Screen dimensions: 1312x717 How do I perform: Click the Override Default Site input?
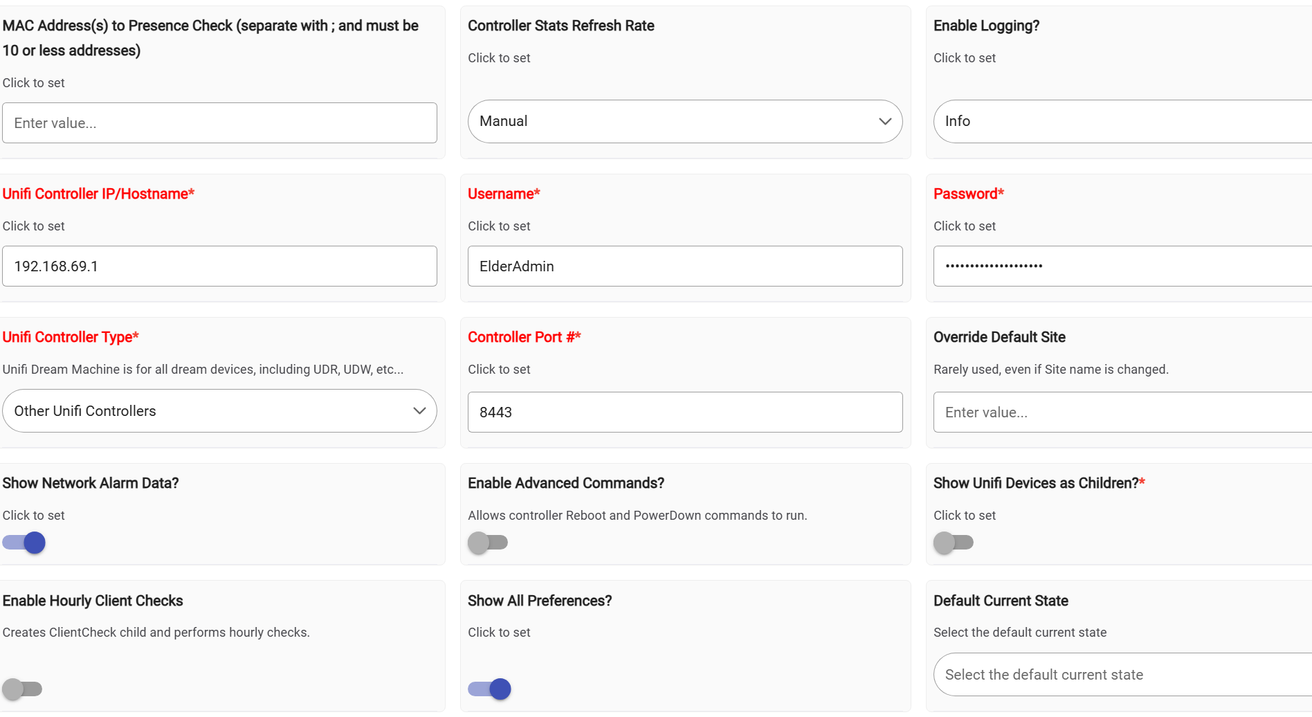1121,412
